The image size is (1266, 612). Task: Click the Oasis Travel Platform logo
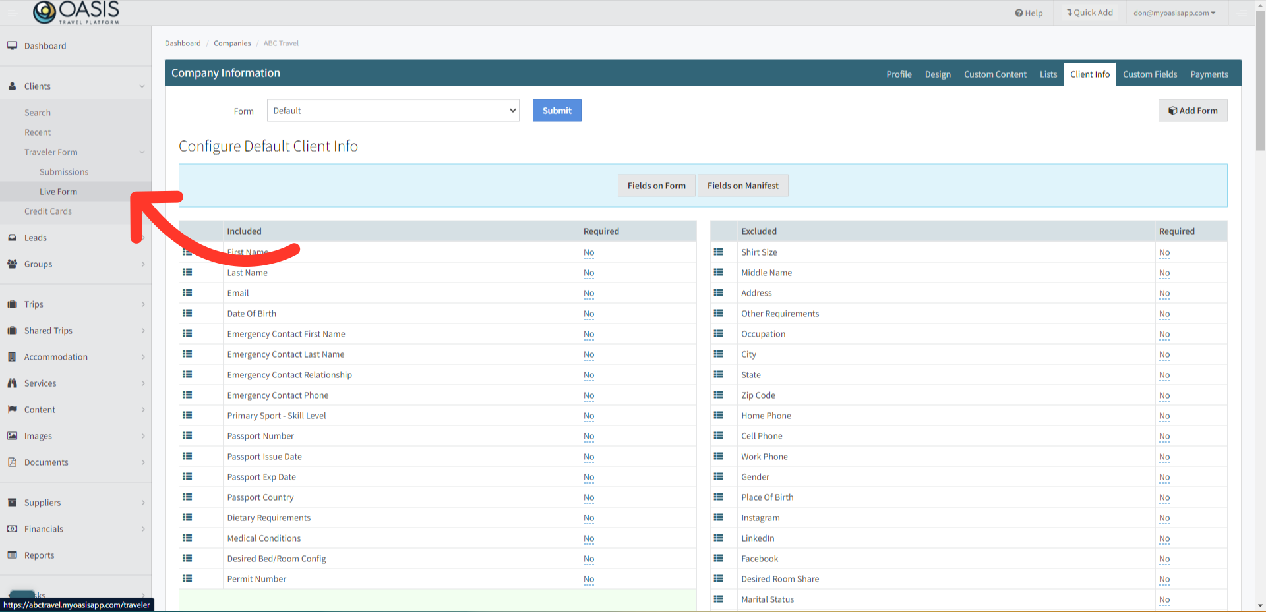click(75, 12)
